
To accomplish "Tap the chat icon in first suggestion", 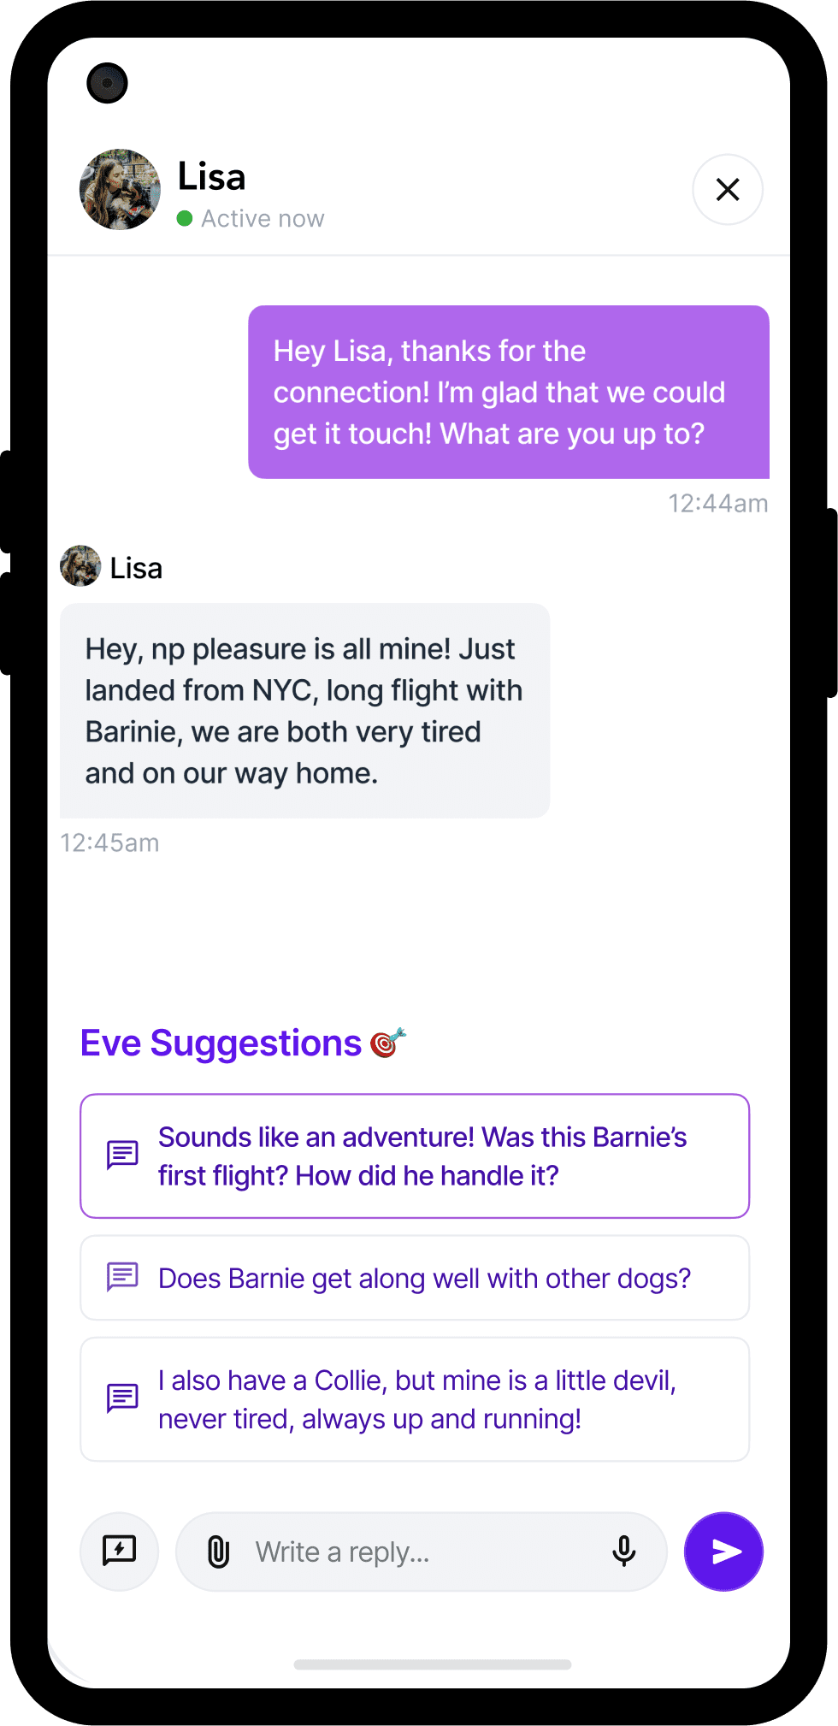I will (x=122, y=1156).
